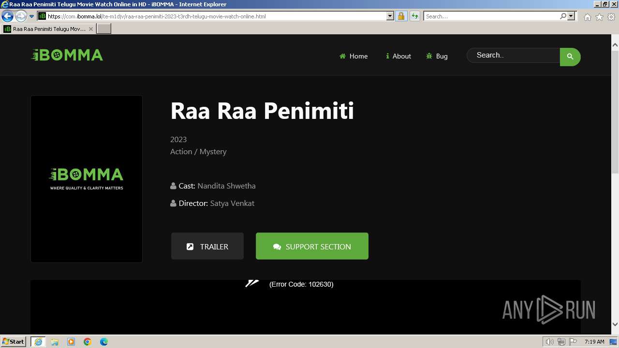Open File Explorer from taskbar

click(55, 342)
